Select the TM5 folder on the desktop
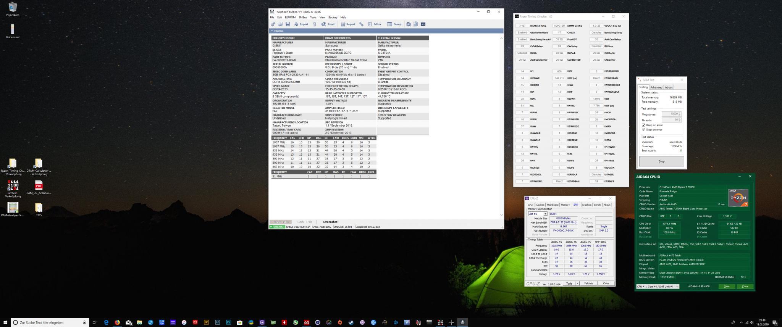Screen dimensions: 782x327 39,209
